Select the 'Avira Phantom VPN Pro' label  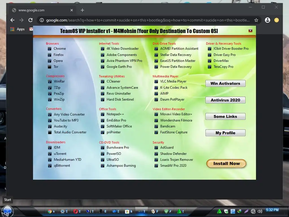pos(124,61)
